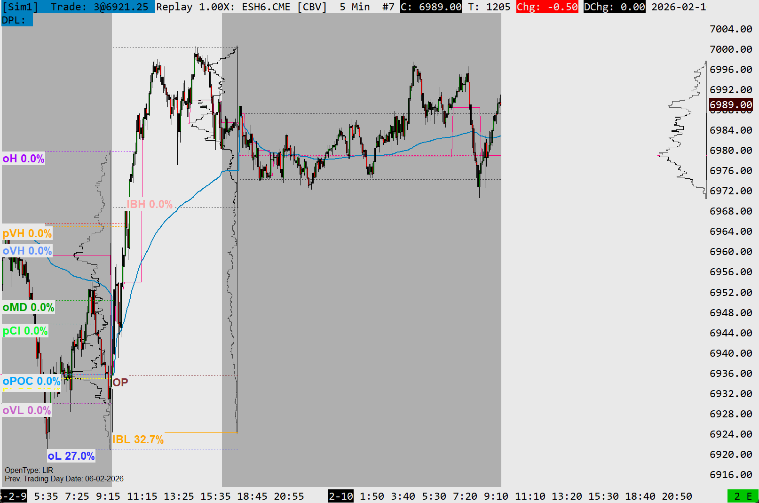Click the OP open price label
The height and width of the screenshot is (503, 759).
pos(120,383)
